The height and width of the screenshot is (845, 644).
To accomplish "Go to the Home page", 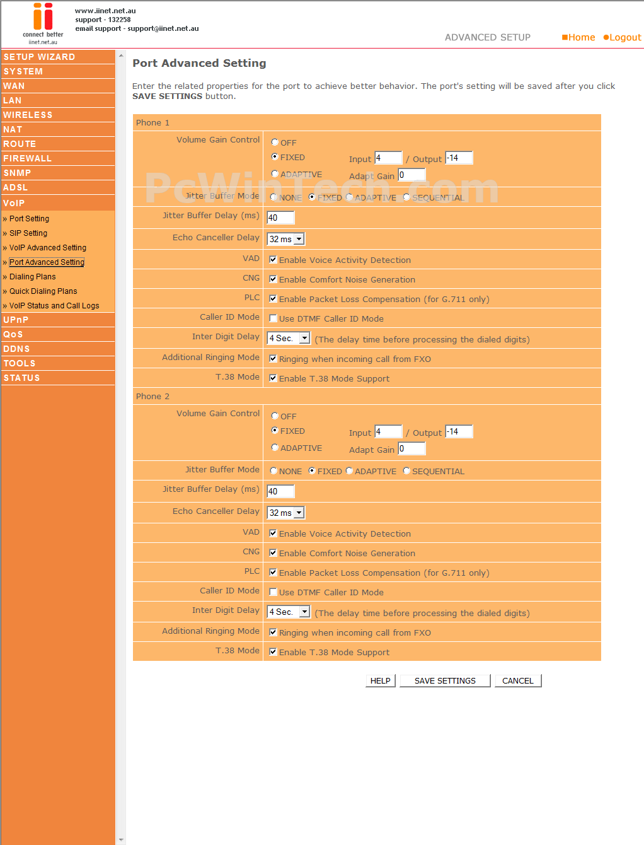I will (578, 37).
